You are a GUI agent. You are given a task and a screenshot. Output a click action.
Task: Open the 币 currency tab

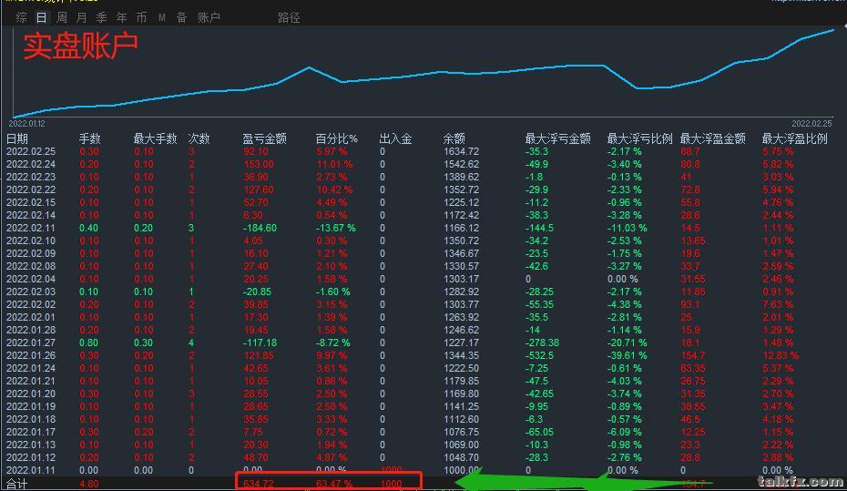click(141, 17)
